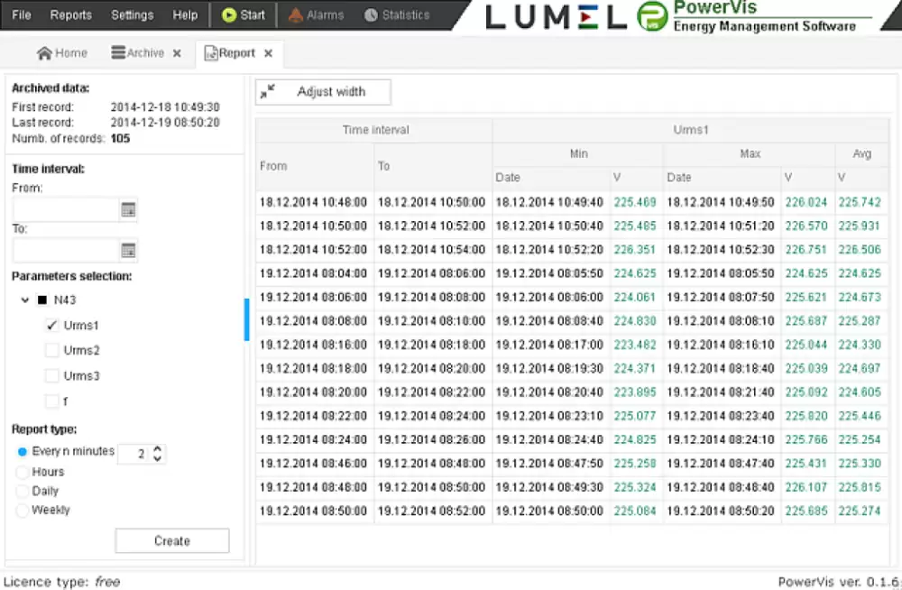902x590 pixels.
Task: Close the Report tab
Action: [269, 53]
